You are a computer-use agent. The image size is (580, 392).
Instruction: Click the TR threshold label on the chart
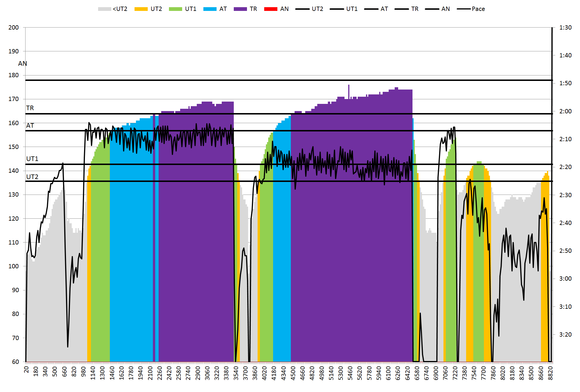[30, 108]
